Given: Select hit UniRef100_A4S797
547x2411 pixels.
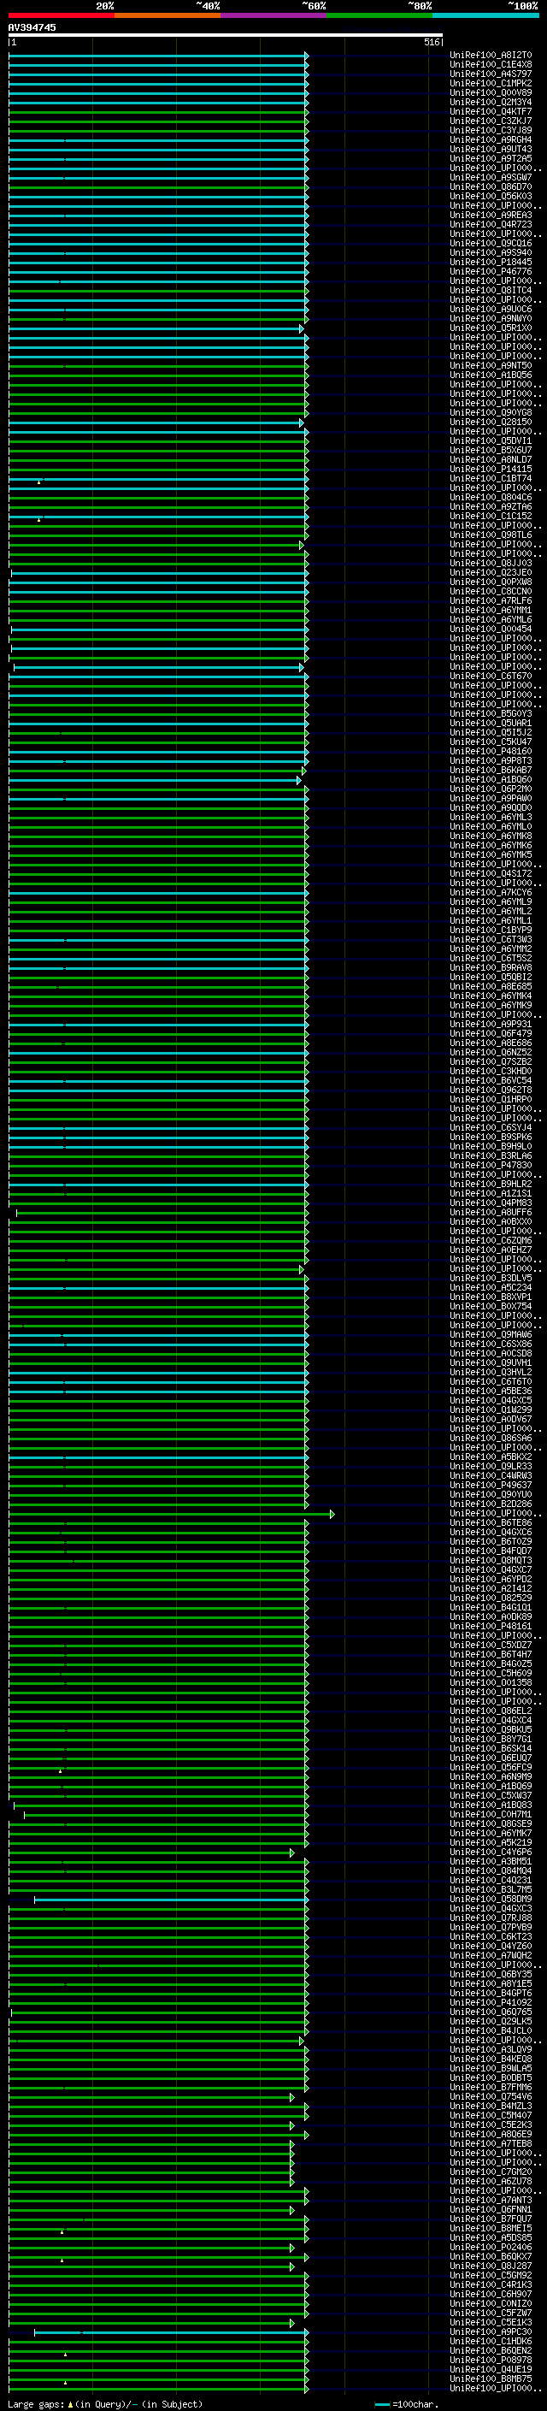Looking at the screenshot, I should tap(491, 74).
